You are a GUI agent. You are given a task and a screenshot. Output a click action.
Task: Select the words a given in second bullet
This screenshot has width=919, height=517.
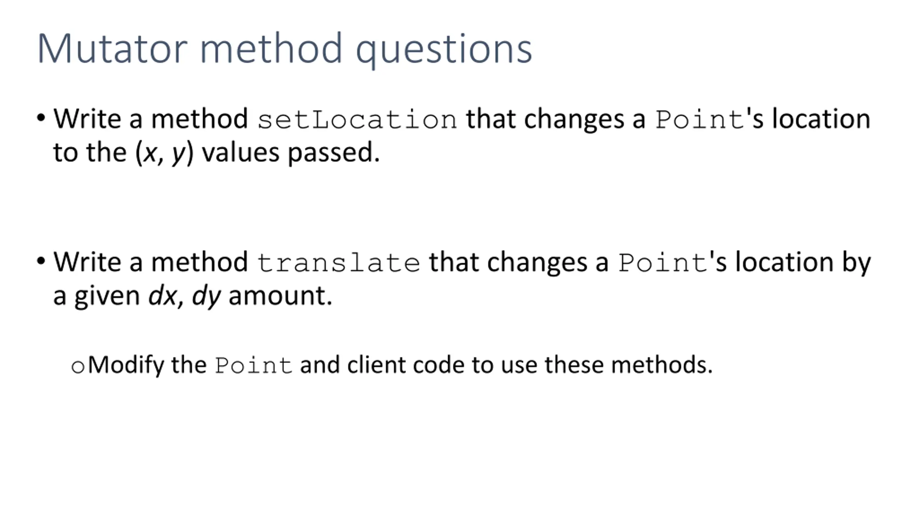96,297
